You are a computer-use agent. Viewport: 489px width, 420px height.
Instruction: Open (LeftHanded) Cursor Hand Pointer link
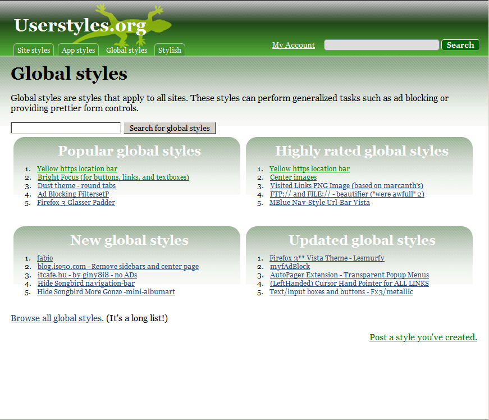pos(349,284)
